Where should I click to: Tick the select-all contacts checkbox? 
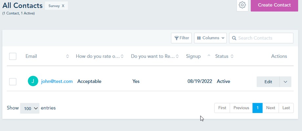13,56
